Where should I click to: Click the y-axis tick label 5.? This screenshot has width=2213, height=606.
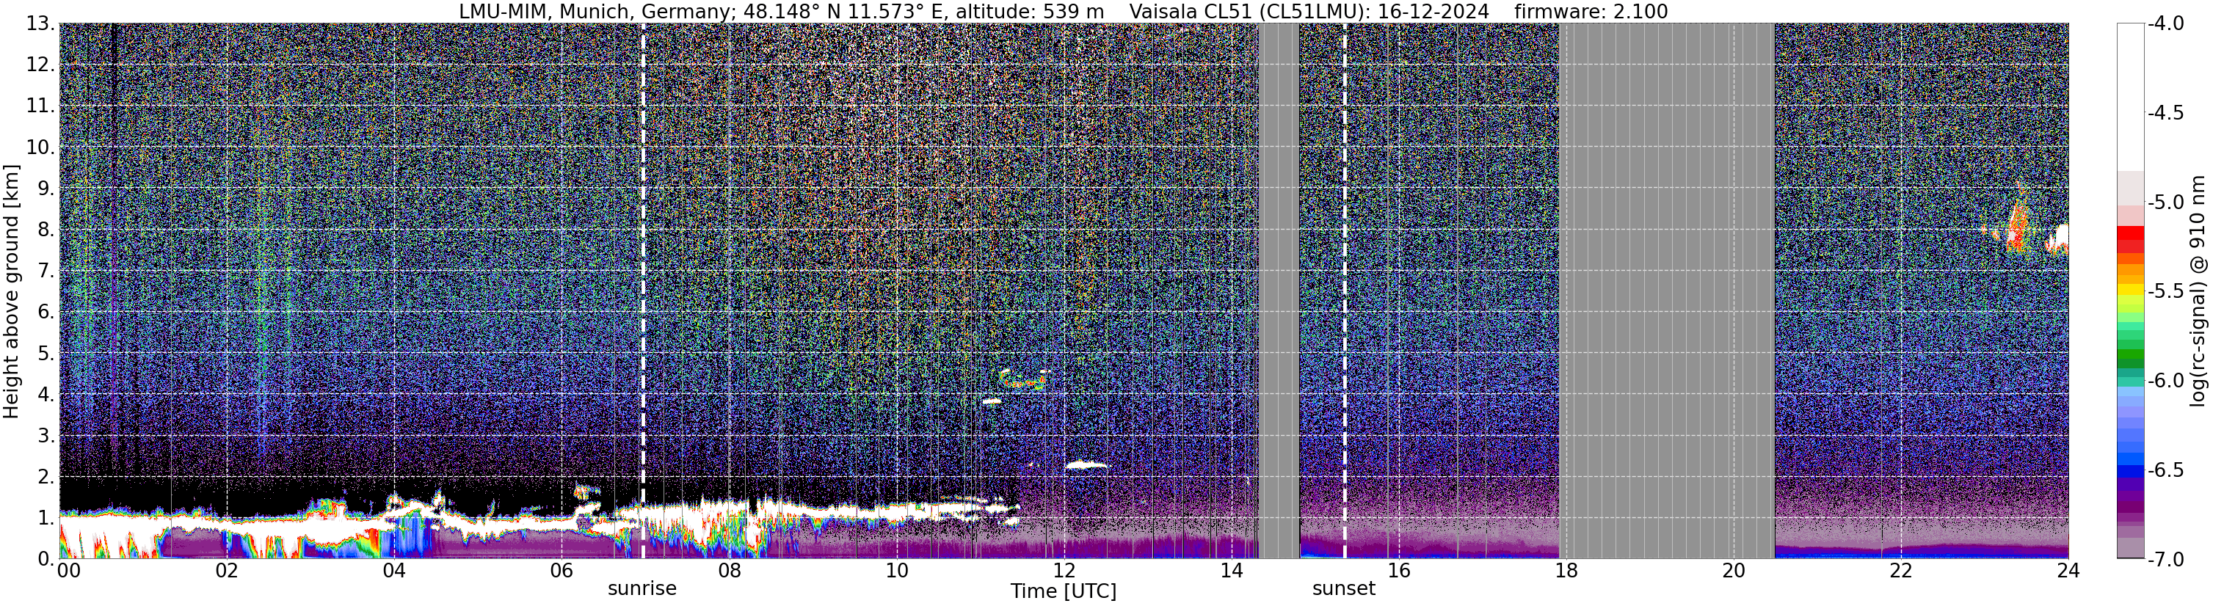[x=46, y=354]
